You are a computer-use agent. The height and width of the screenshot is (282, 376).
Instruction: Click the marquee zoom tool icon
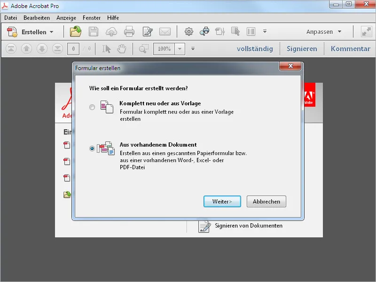pos(144,49)
